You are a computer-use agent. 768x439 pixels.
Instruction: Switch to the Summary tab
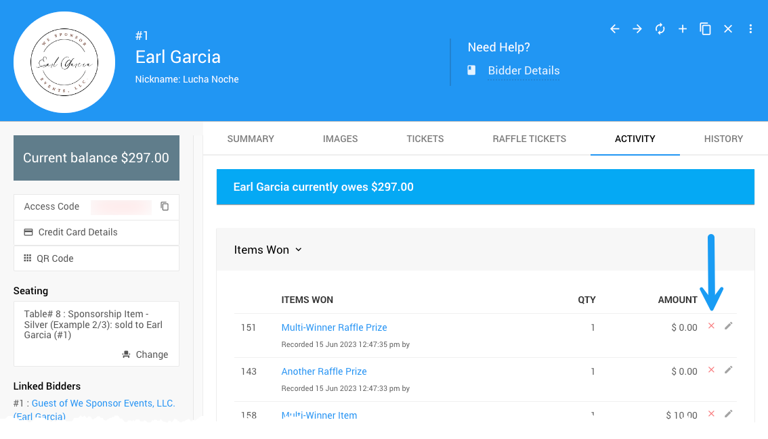(251, 139)
